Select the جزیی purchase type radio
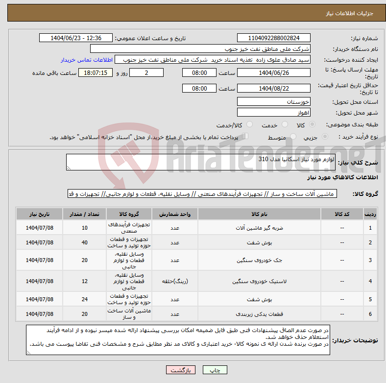386x383 pixels. coord(325,137)
